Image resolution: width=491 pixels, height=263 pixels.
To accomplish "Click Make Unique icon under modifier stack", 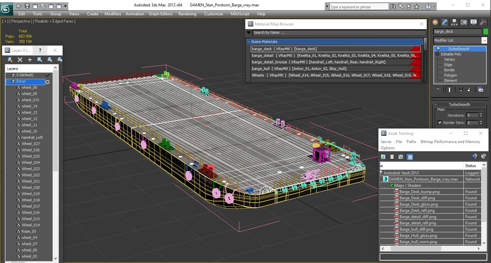I will [461, 89].
